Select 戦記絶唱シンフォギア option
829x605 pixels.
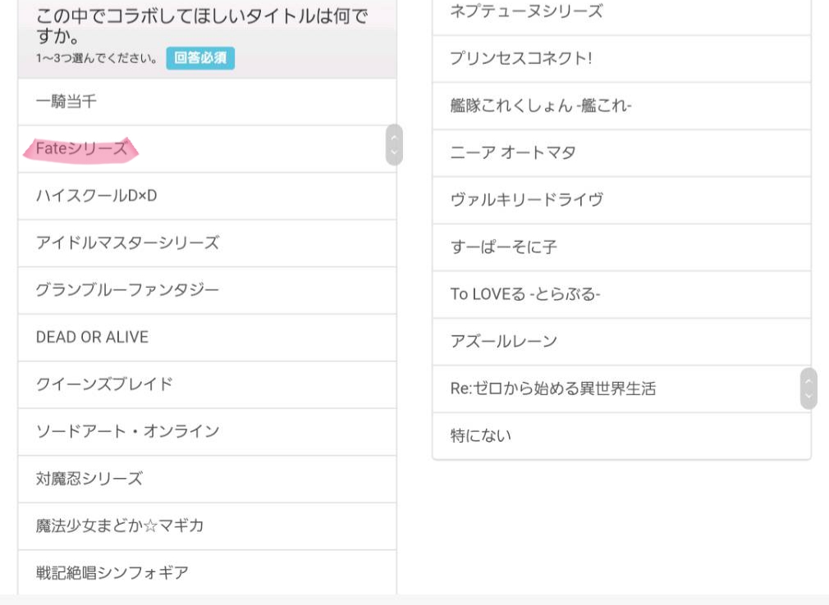coord(112,572)
